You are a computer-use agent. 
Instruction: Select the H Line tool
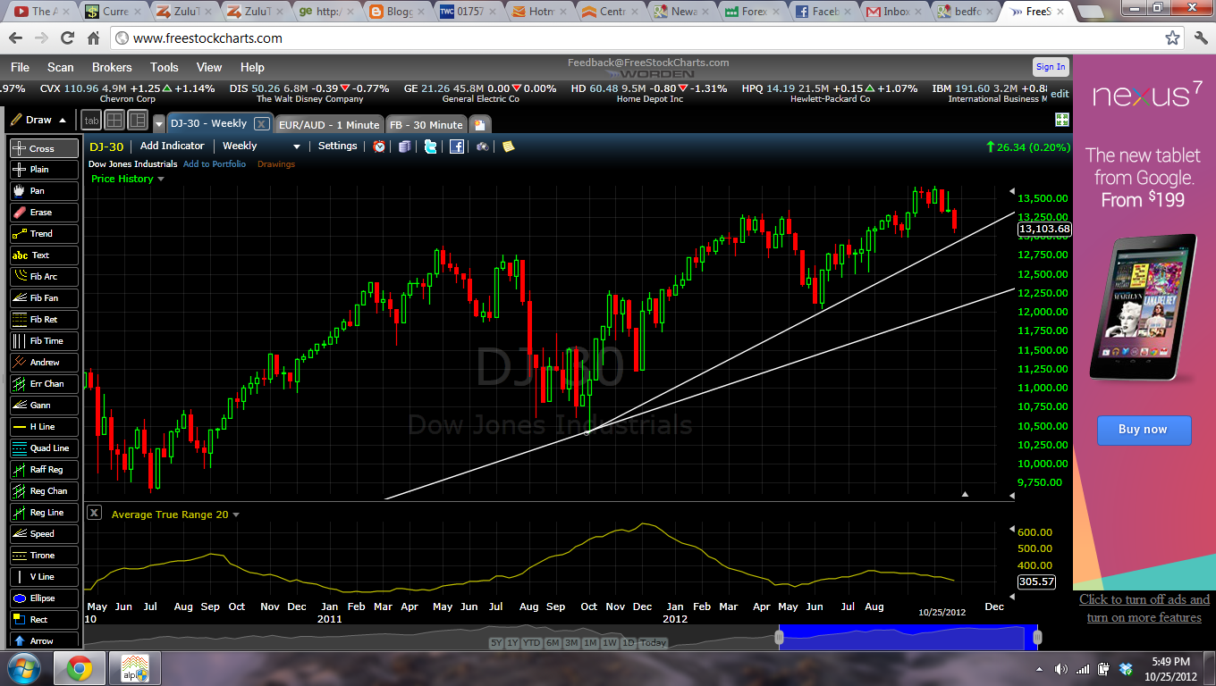pyautogui.click(x=44, y=427)
